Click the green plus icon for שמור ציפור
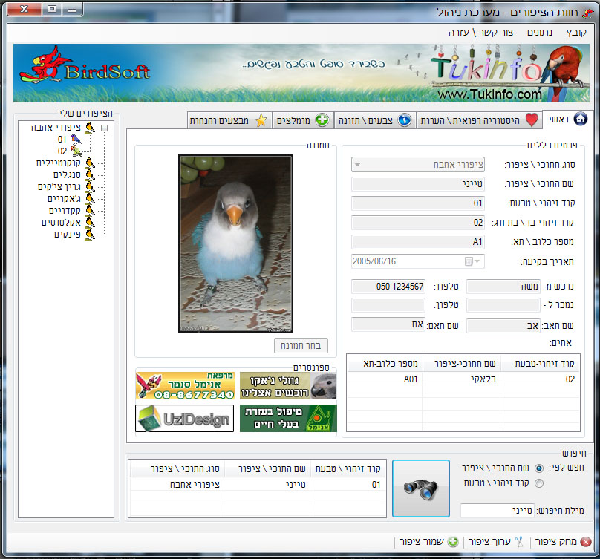The width and height of the screenshot is (600, 559). pos(452,542)
